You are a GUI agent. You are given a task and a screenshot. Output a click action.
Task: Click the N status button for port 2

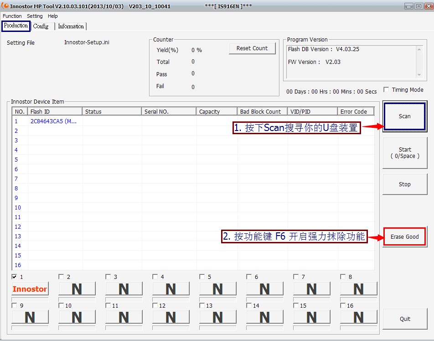(77, 289)
